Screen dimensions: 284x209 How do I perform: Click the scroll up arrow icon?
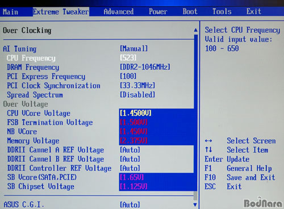pyautogui.click(x=196, y=30)
